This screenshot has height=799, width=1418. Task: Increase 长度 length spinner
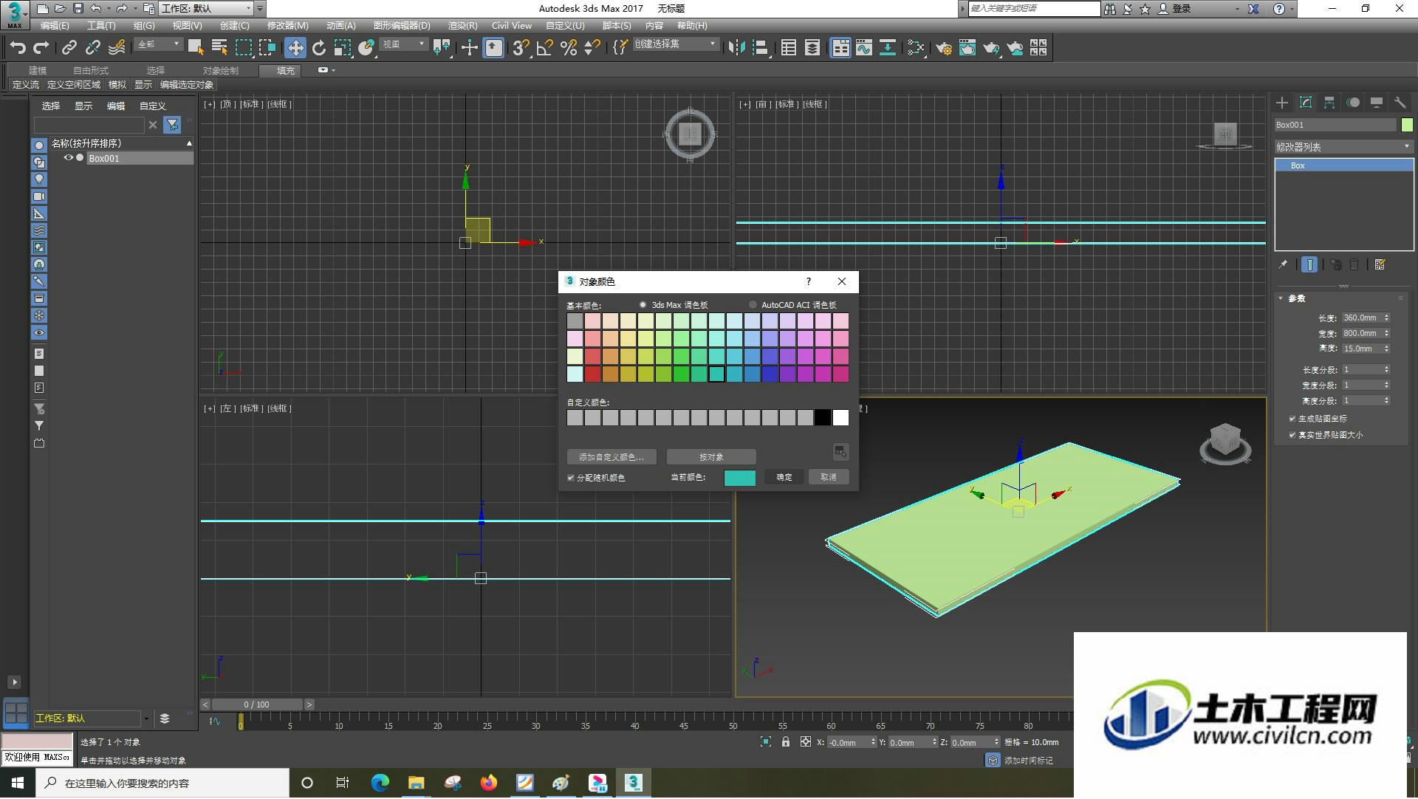(1386, 315)
